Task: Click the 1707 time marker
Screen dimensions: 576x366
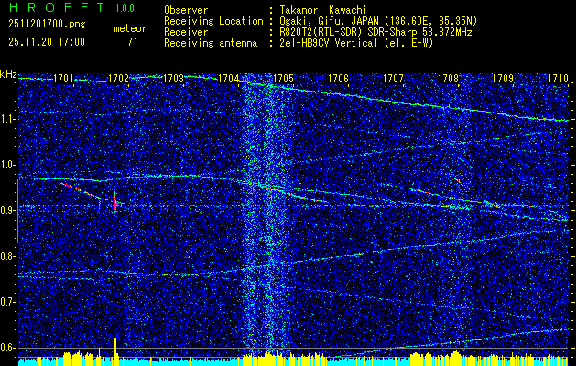Action: pos(393,78)
